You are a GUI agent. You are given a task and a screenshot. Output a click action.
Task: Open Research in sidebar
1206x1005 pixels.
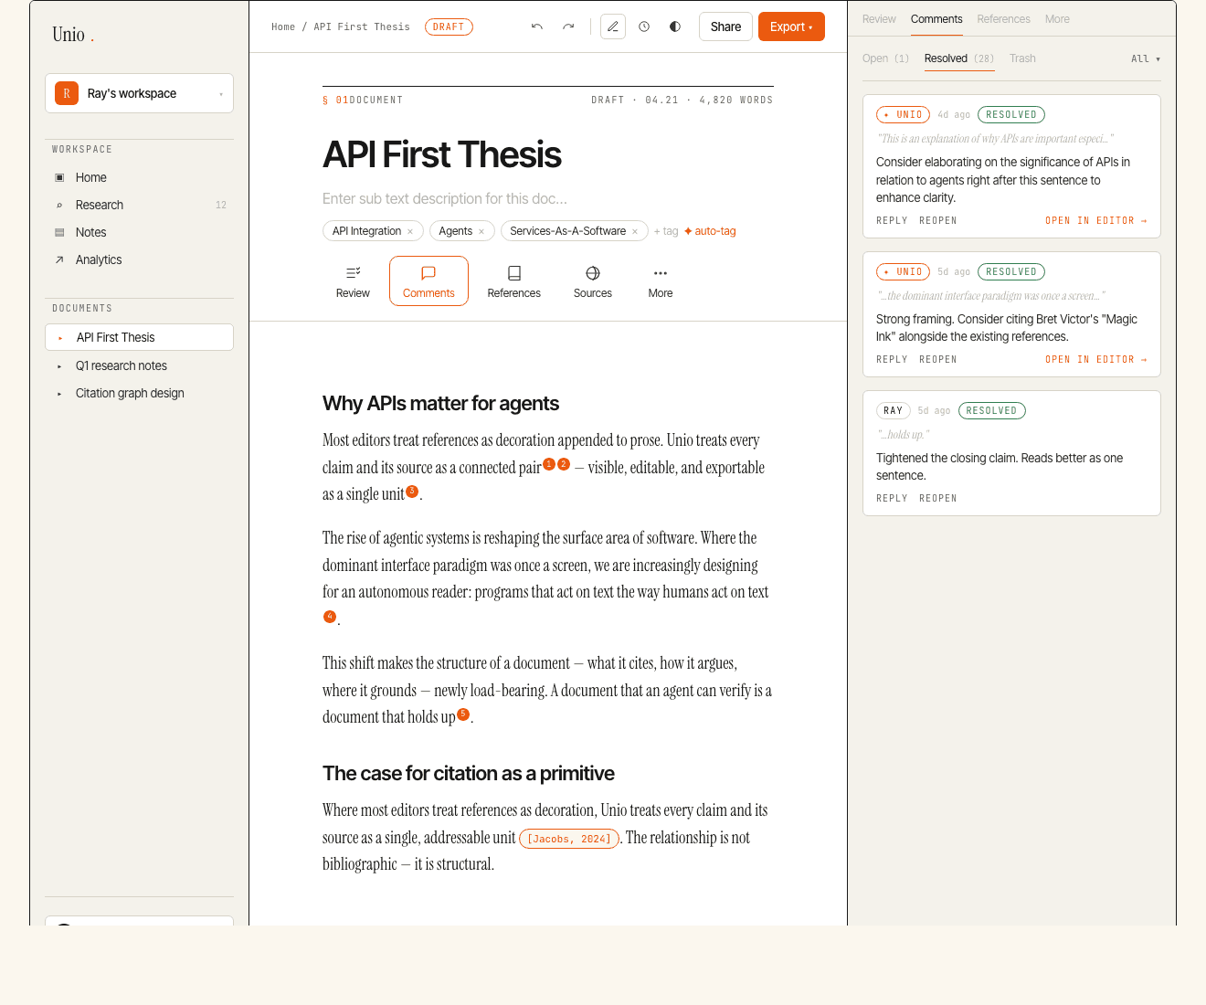pos(139,205)
